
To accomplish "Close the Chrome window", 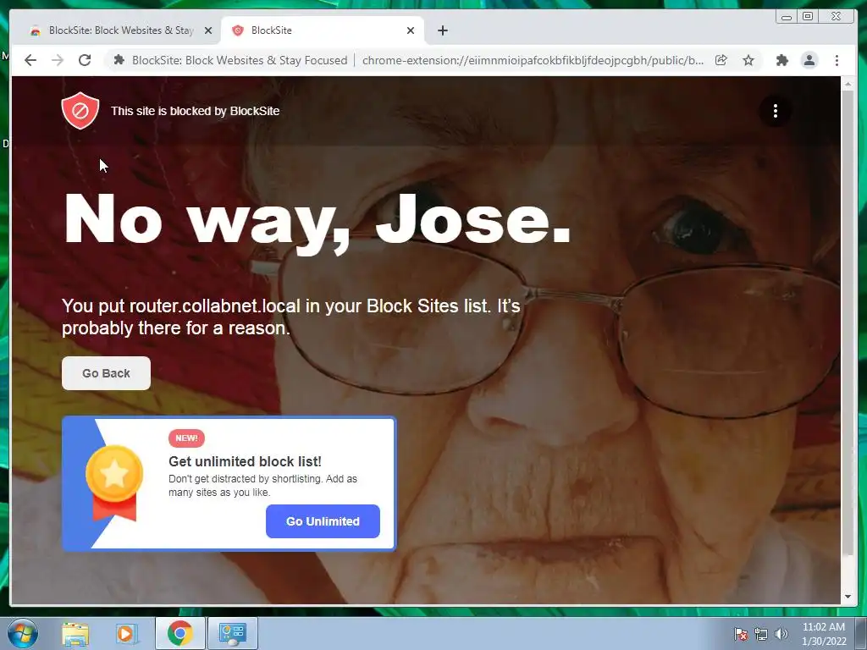I will coord(836,17).
